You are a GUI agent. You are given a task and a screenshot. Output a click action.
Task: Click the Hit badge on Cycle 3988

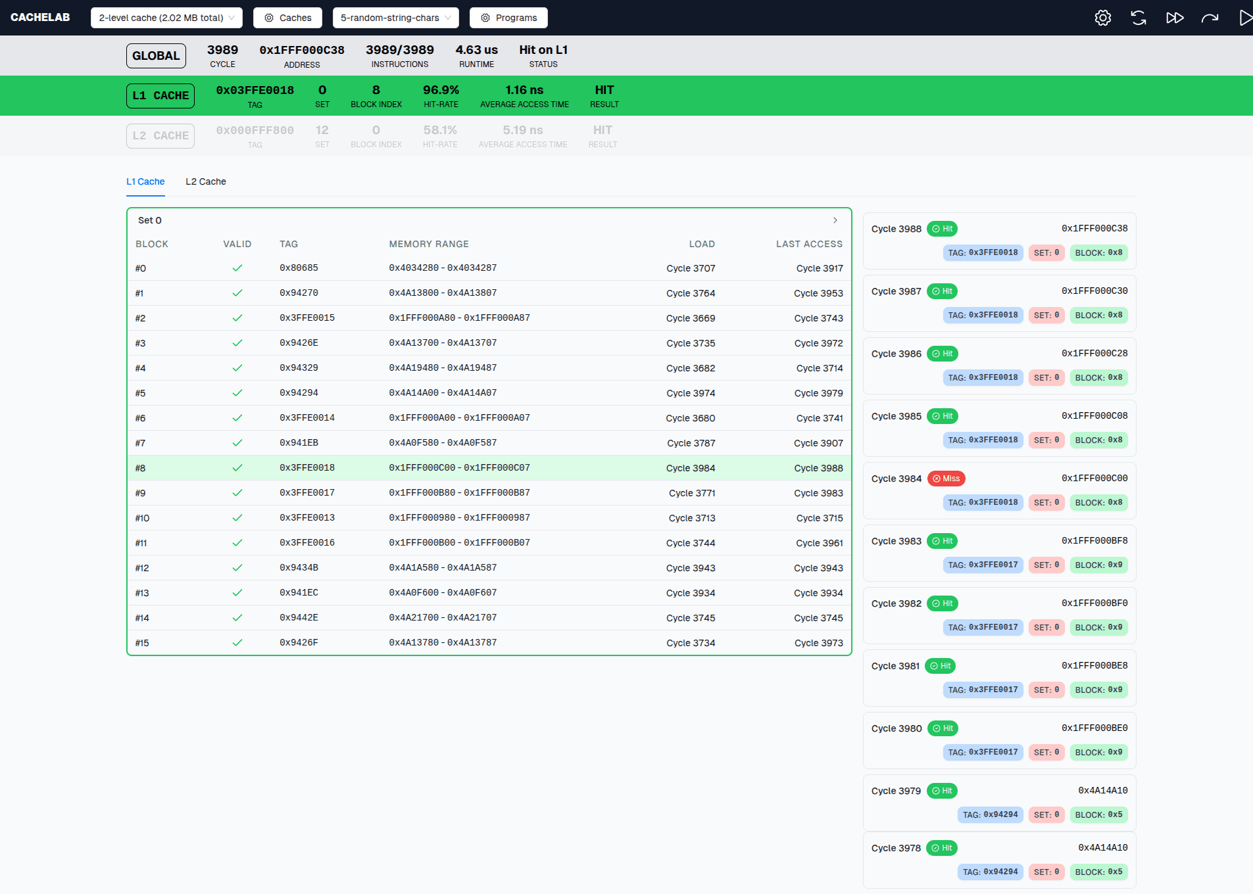click(x=942, y=229)
